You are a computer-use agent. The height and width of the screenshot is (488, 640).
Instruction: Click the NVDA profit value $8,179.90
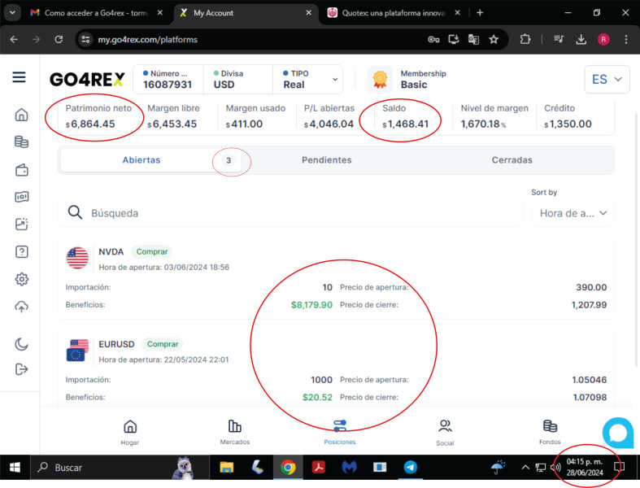point(311,305)
